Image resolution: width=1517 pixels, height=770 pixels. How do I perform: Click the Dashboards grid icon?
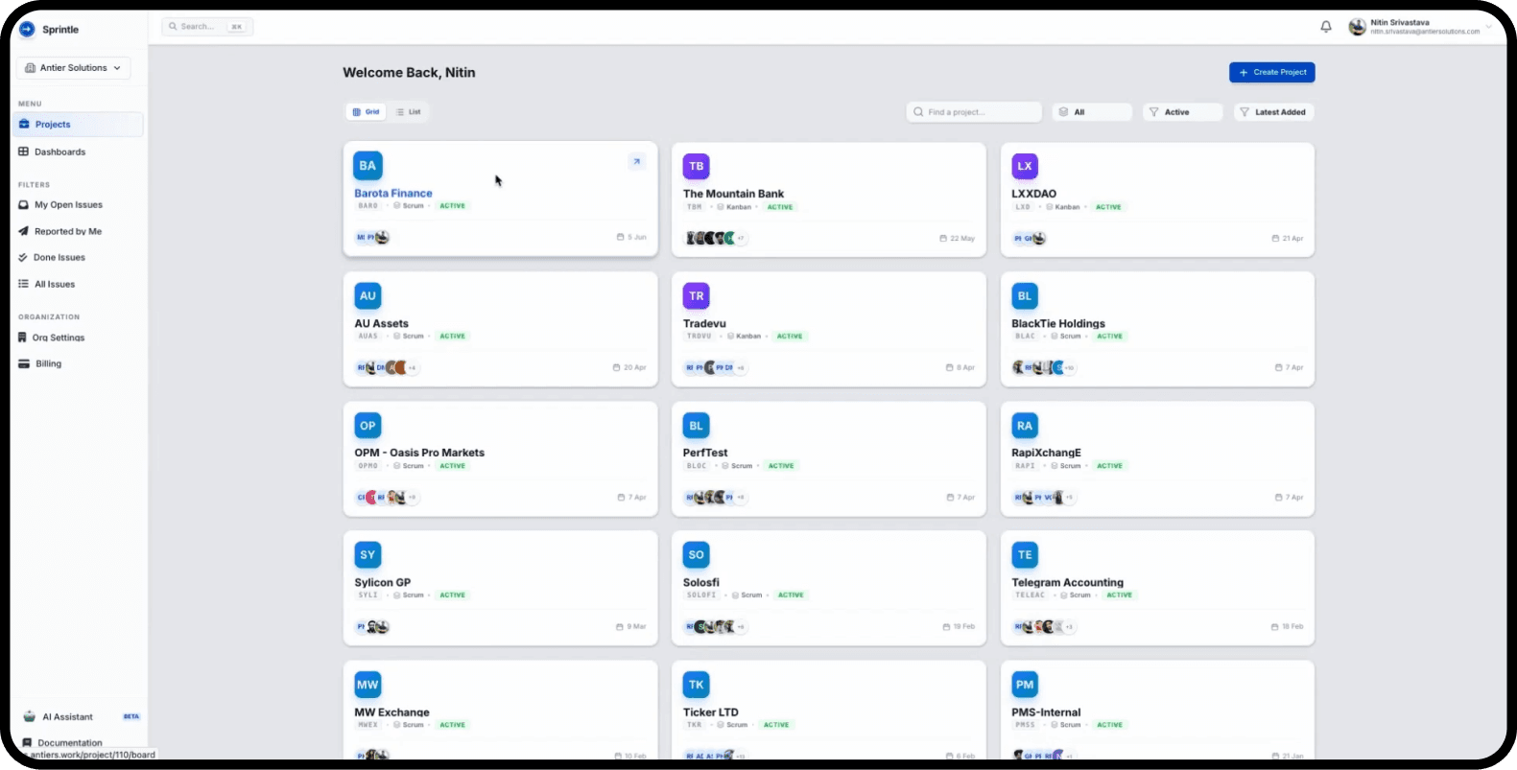pyautogui.click(x=24, y=152)
